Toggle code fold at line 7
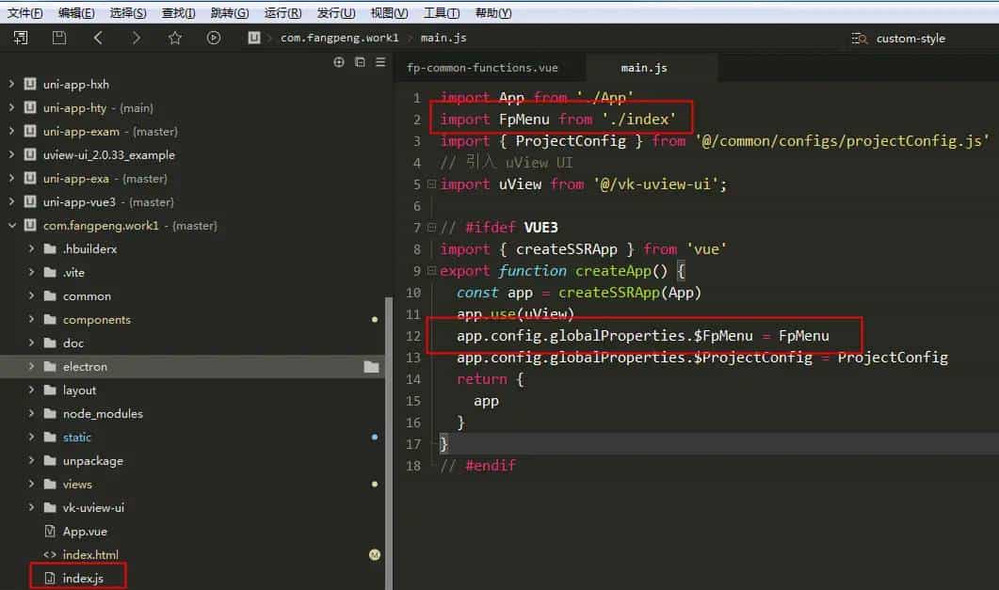999x590 pixels. click(x=431, y=228)
